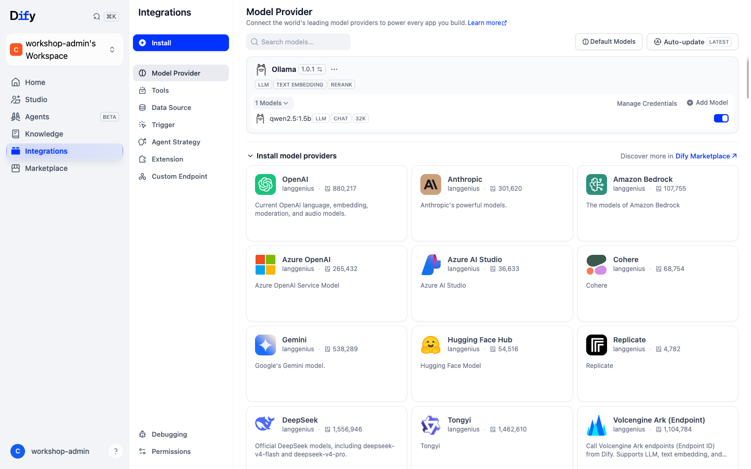
Task: Open the Default Models settings
Action: (x=609, y=42)
